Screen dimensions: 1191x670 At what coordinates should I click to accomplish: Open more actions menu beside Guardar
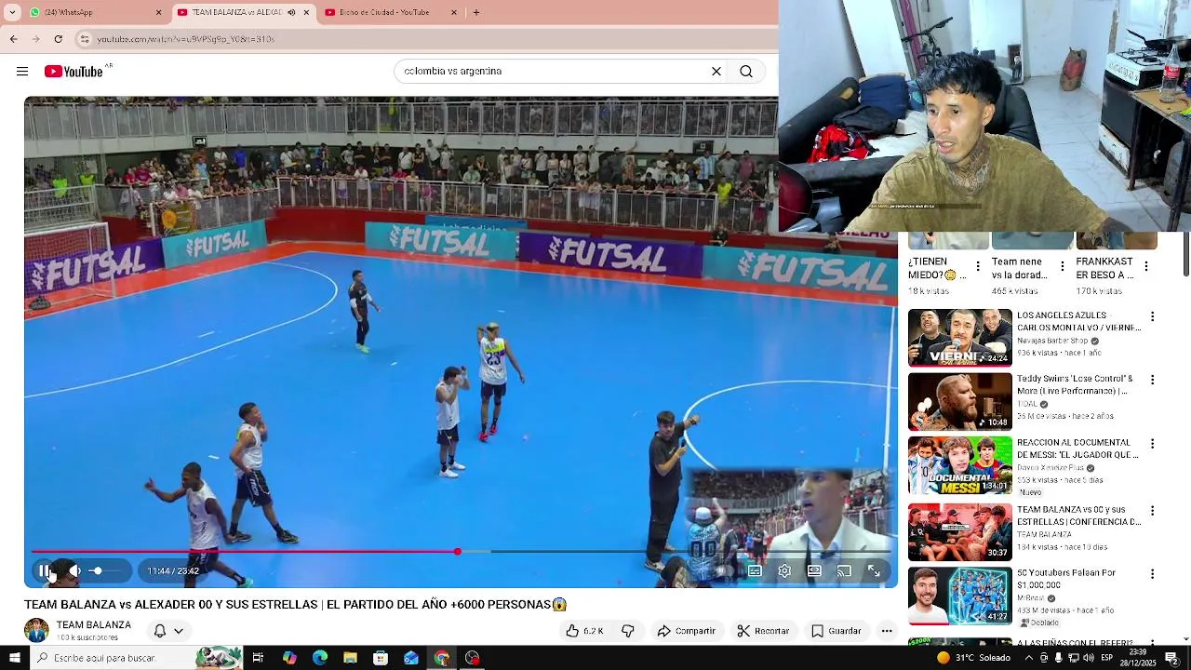(887, 631)
